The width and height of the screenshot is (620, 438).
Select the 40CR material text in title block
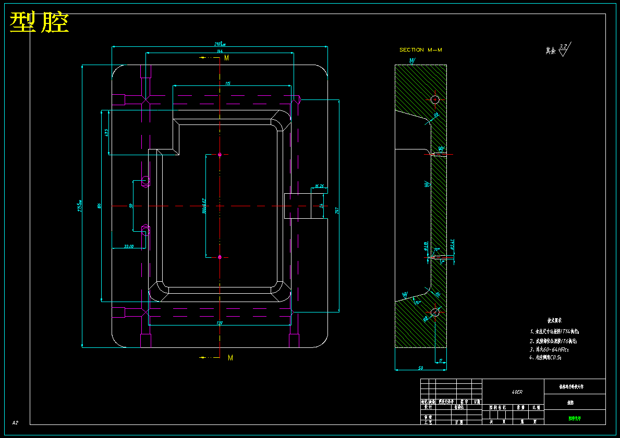(x=517, y=392)
